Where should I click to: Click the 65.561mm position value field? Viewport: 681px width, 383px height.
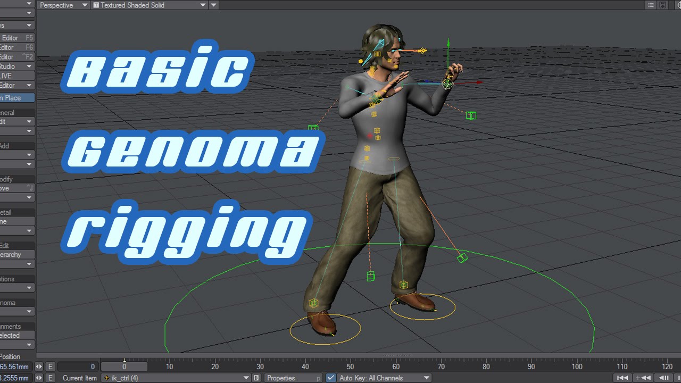click(x=16, y=367)
